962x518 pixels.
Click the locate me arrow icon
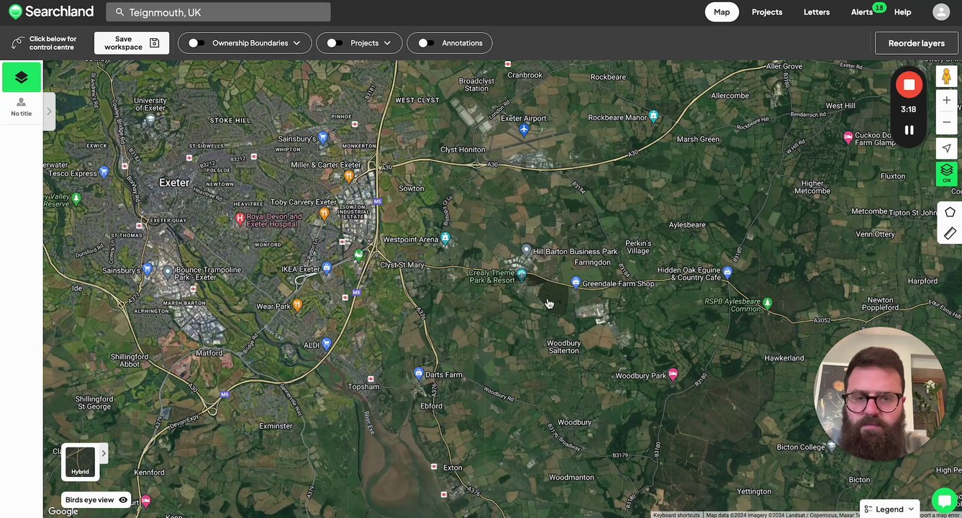pos(947,148)
